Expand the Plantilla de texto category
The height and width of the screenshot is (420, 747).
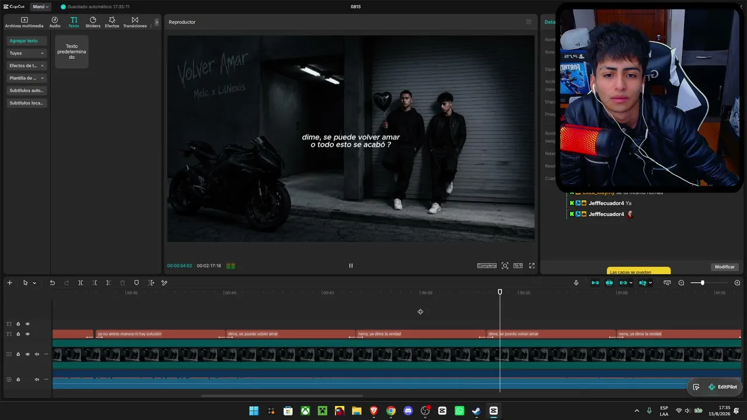click(27, 78)
